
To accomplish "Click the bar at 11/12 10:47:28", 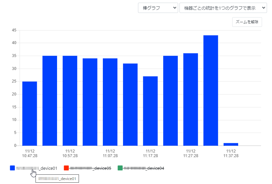I will pos(30,114).
